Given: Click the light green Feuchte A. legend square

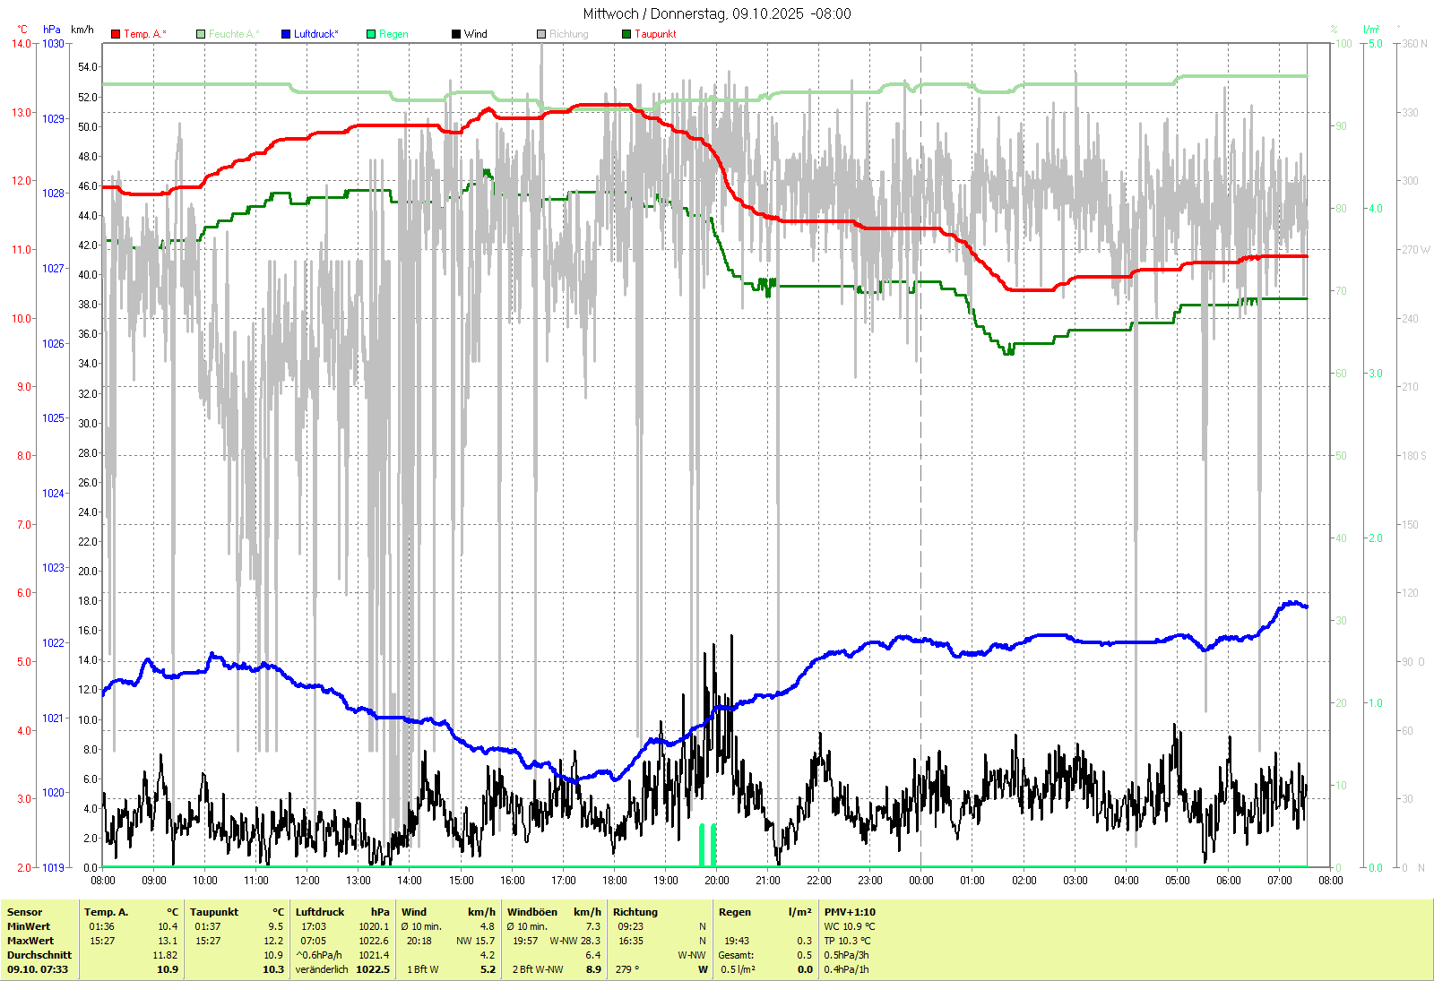Looking at the screenshot, I should pyautogui.click(x=201, y=34).
